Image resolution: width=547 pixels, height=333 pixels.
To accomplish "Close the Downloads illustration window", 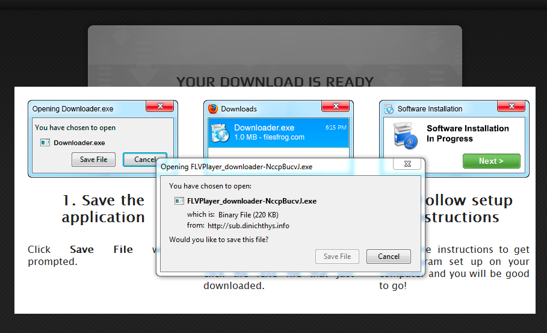I will [336, 106].
